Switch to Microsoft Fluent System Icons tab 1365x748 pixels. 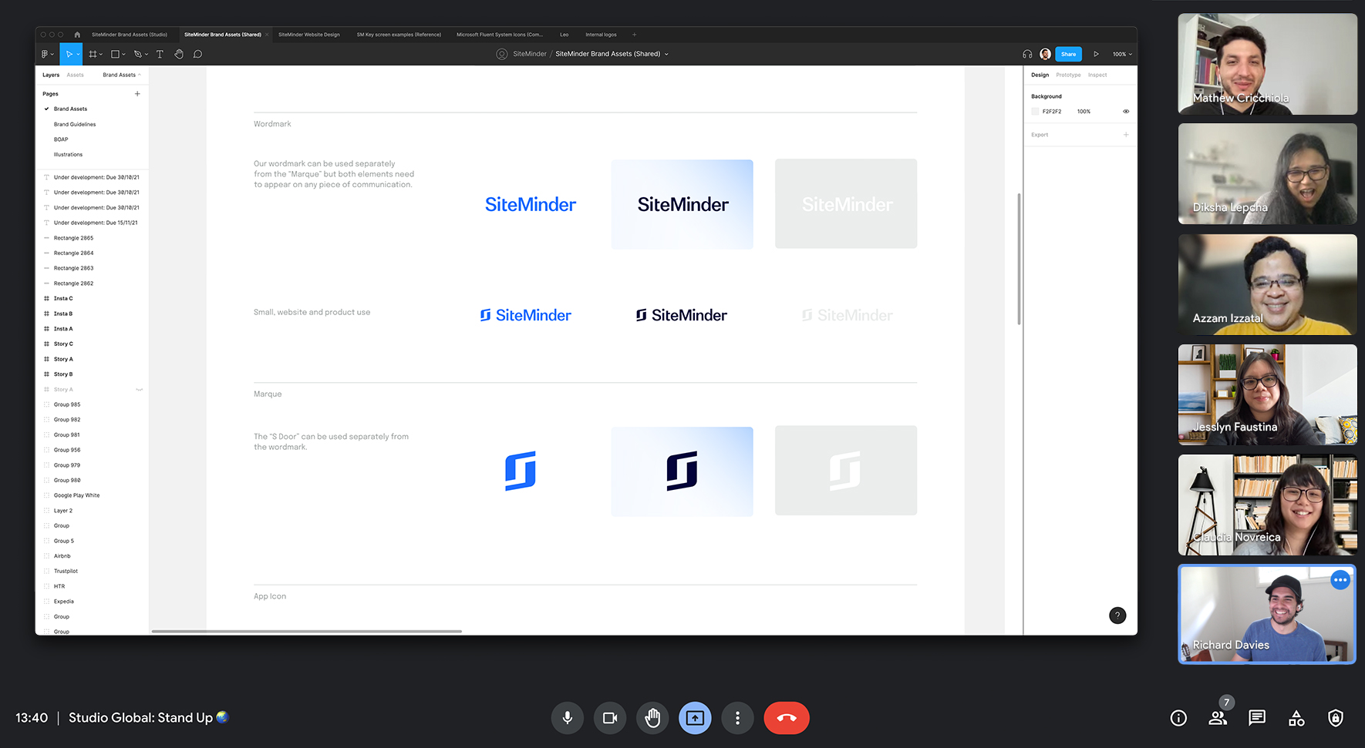pyautogui.click(x=500, y=35)
